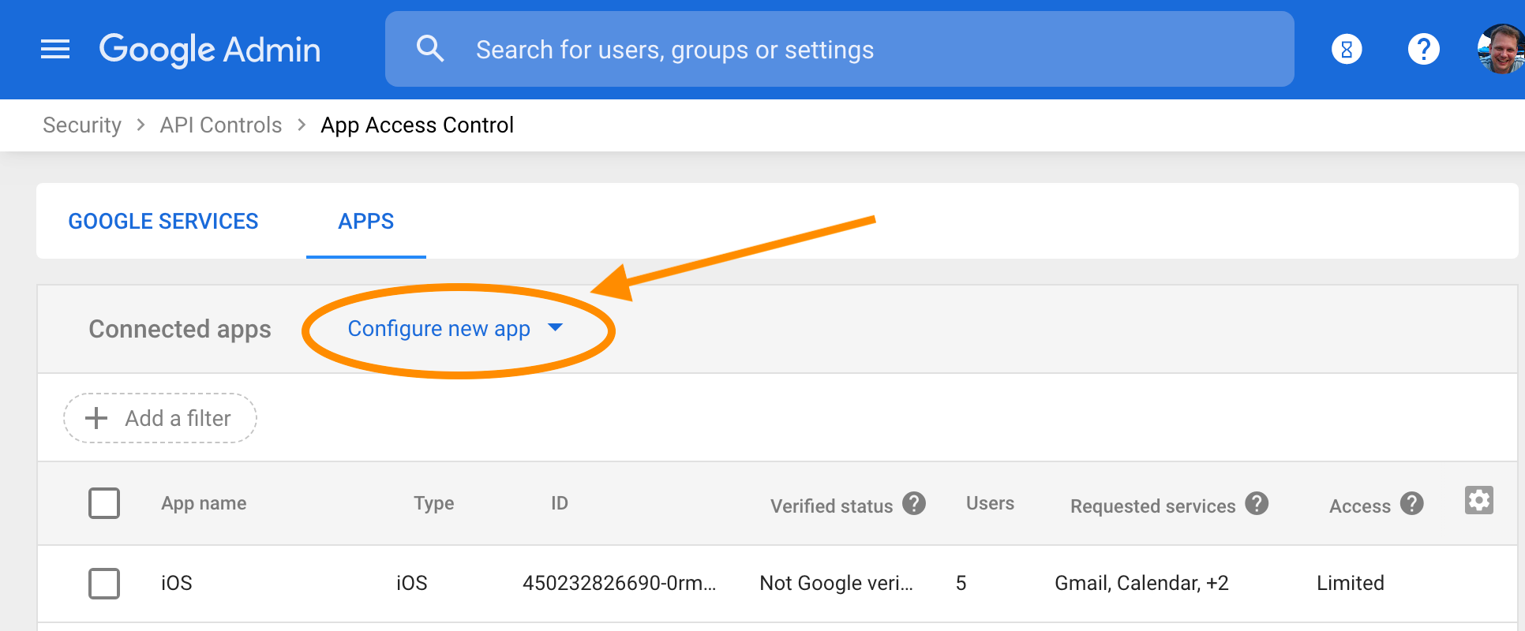Open the help question mark icon
Screen dimensions: 1525x631
click(x=1423, y=50)
